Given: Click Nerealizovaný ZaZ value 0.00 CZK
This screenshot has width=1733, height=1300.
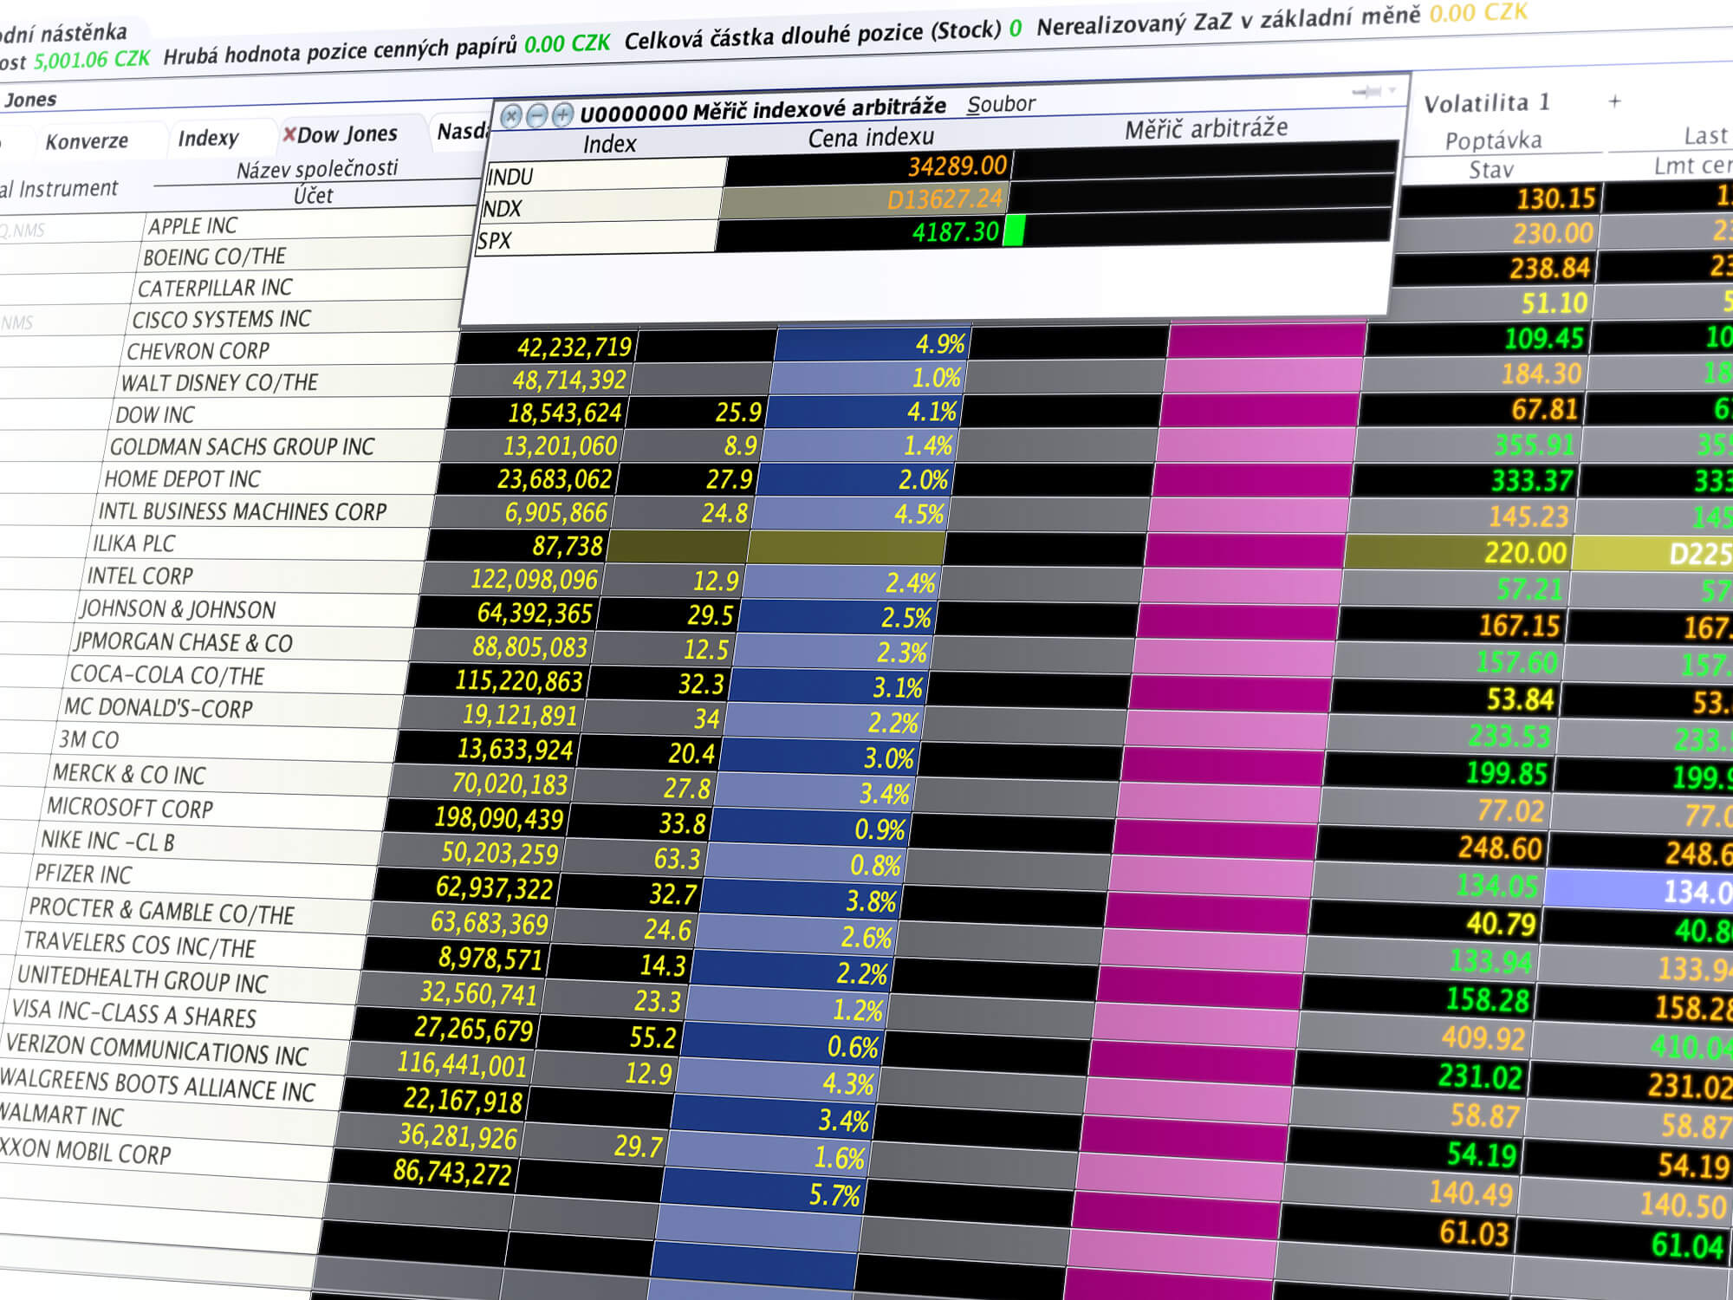Looking at the screenshot, I should pos(1478,13).
